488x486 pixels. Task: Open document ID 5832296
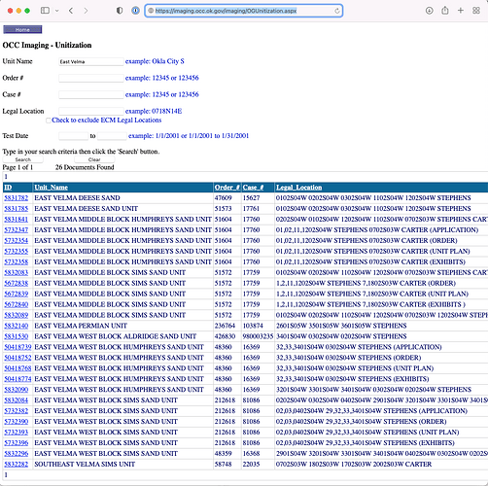(x=17, y=454)
